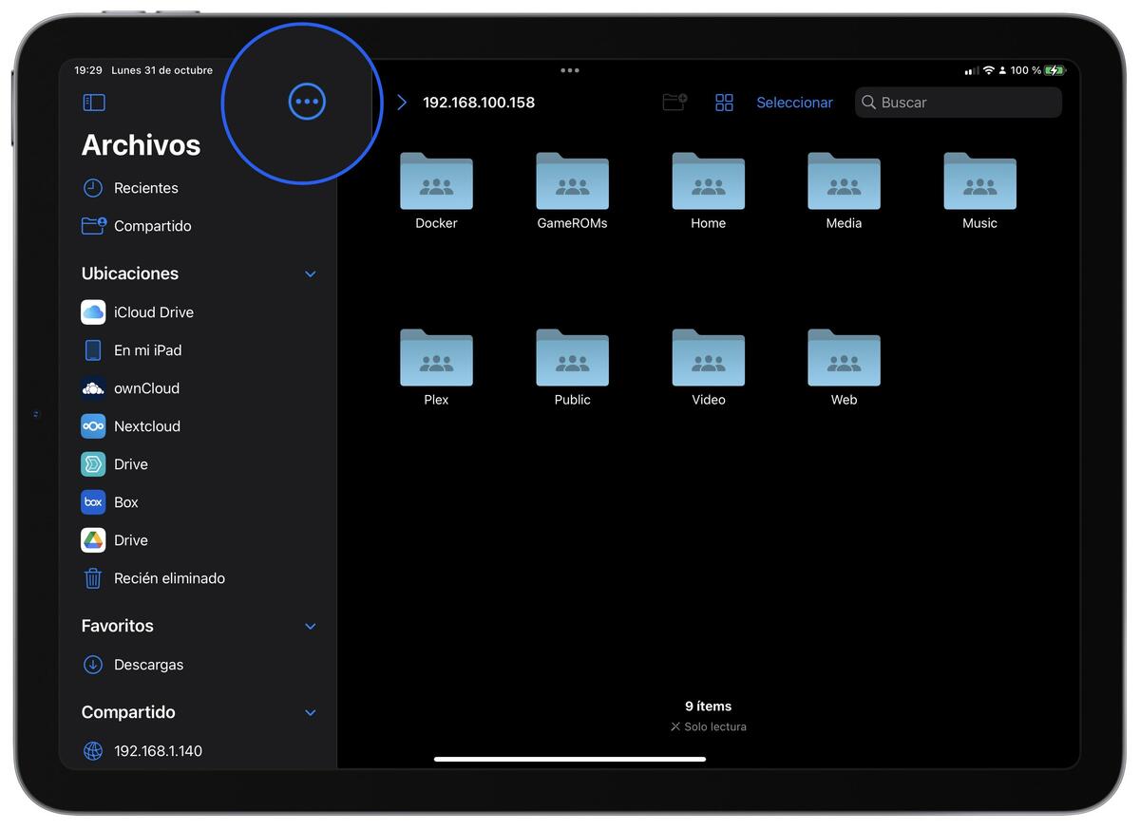Open the Google Drive location
The image size is (1140, 829).
click(198, 540)
